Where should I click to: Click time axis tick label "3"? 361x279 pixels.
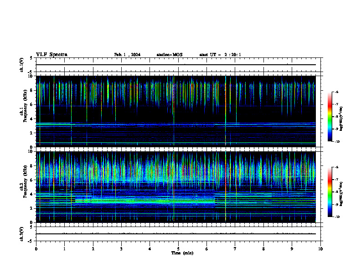pyautogui.click(x=121, y=249)
